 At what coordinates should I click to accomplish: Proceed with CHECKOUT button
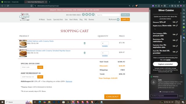tap(112, 97)
